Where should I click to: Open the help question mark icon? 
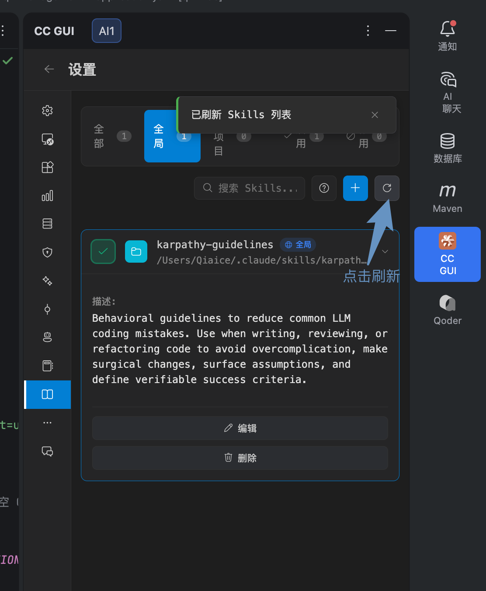pyautogui.click(x=324, y=188)
